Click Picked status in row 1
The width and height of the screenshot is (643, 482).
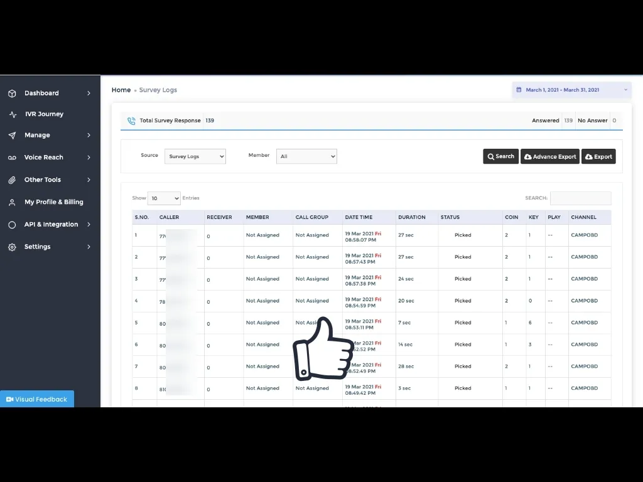[x=463, y=235]
